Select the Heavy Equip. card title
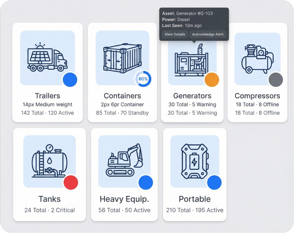 (124, 199)
